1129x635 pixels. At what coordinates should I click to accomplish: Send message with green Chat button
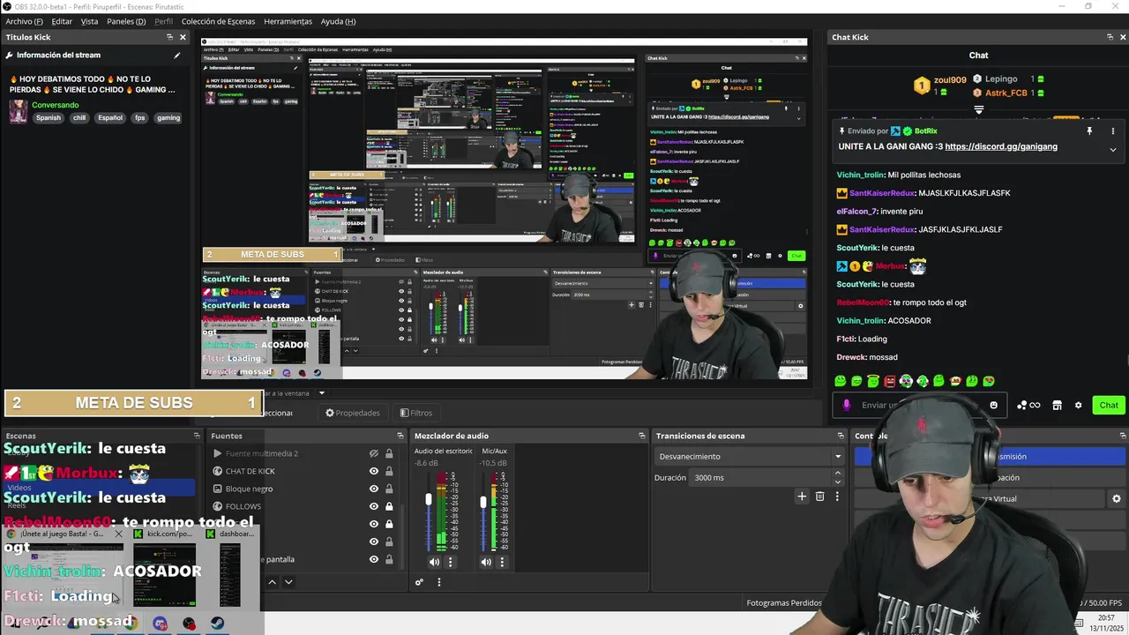pyautogui.click(x=1108, y=405)
